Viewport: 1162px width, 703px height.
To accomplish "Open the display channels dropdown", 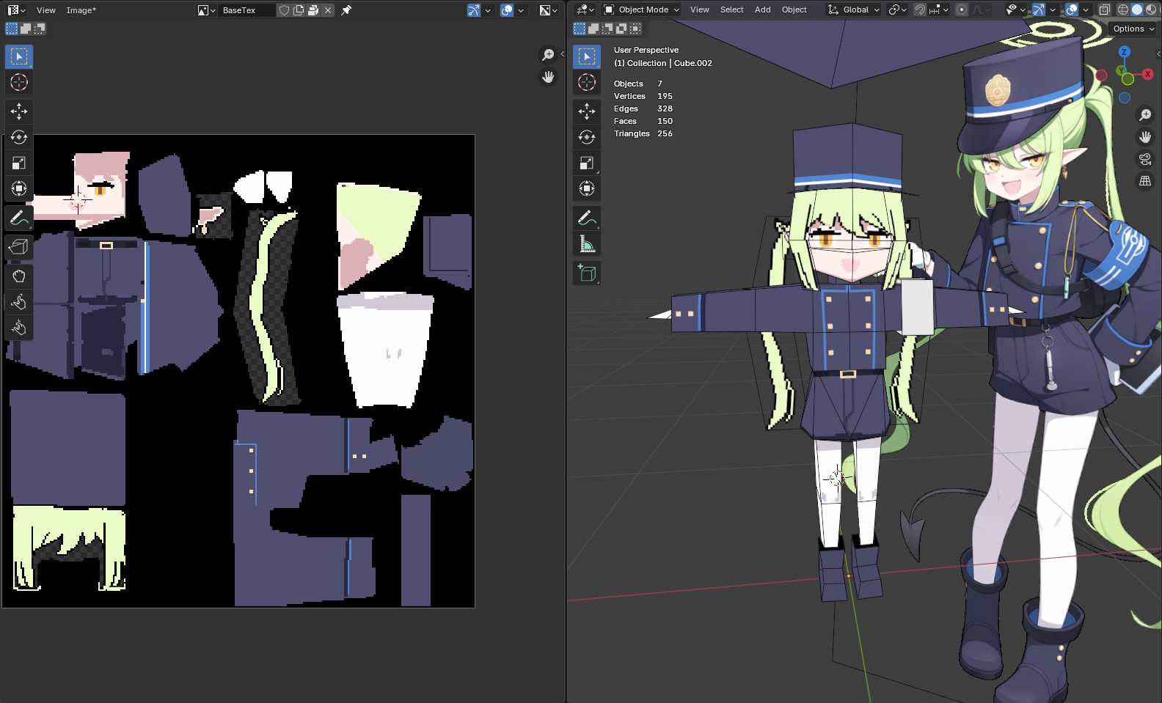I will 548,10.
